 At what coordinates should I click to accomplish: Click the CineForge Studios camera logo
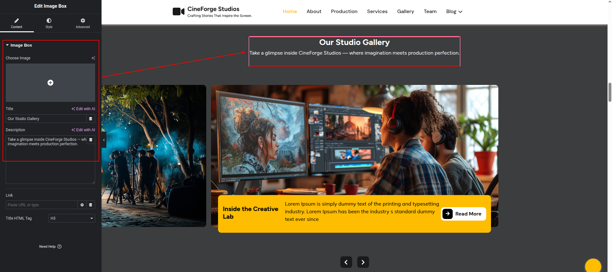coord(178,12)
